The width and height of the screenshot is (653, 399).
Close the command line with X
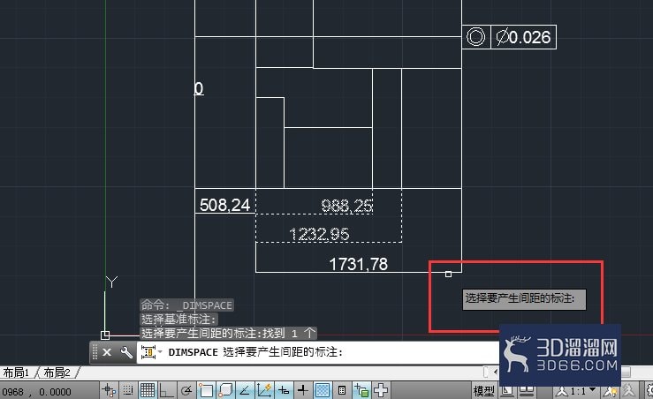coord(107,352)
